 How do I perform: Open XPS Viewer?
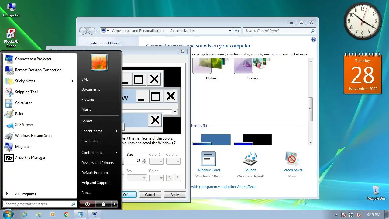40,125
